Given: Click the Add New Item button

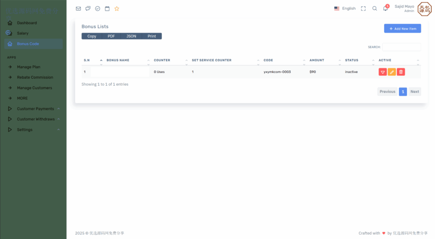Looking at the screenshot, I should pyautogui.click(x=402, y=28).
